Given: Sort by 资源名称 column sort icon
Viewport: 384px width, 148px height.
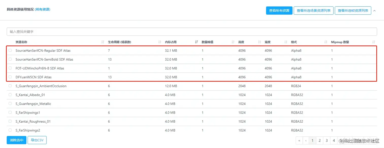Looking at the screenshot, I should [103, 42].
